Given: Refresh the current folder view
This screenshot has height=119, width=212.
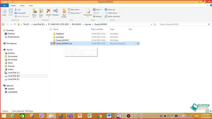Looking at the screenshot, I should (155, 24).
